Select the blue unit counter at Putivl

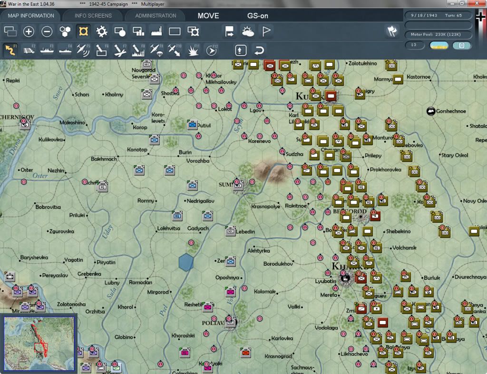click(193, 125)
